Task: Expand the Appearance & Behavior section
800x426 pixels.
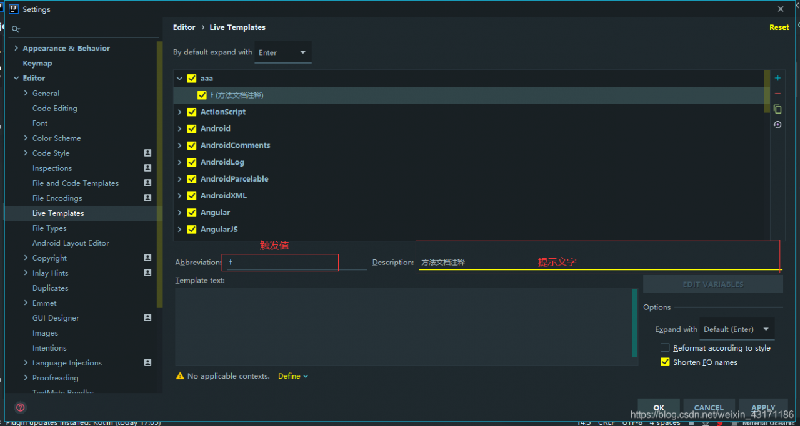Action: pyautogui.click(x=16, y=48)
